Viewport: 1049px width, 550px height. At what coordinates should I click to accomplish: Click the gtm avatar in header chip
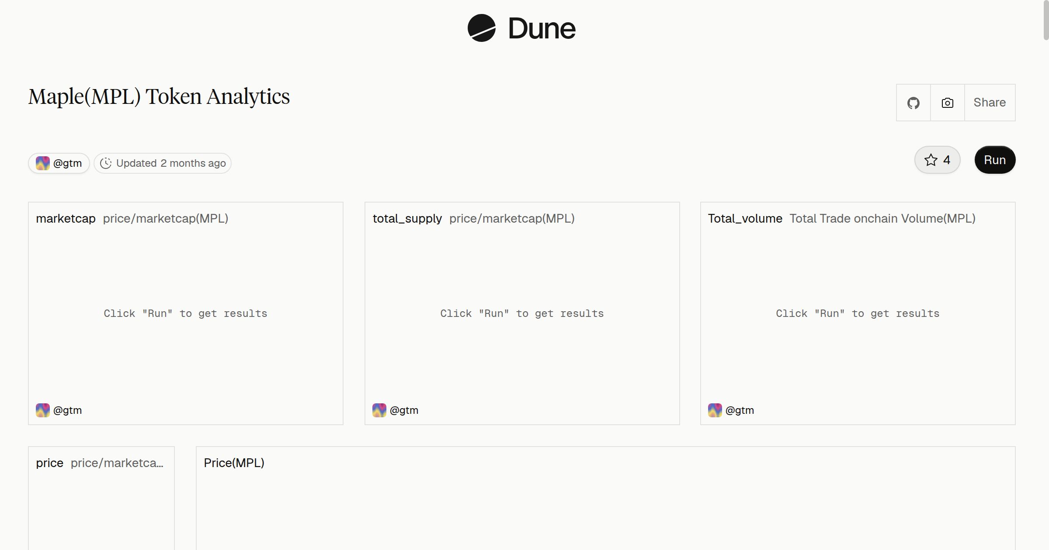43,163
